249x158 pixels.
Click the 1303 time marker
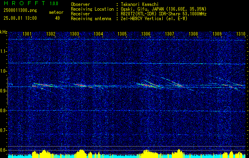pyautogui.click(x=74, y=34)
